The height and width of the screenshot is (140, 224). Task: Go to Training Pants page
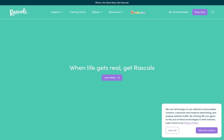point(77,12)
